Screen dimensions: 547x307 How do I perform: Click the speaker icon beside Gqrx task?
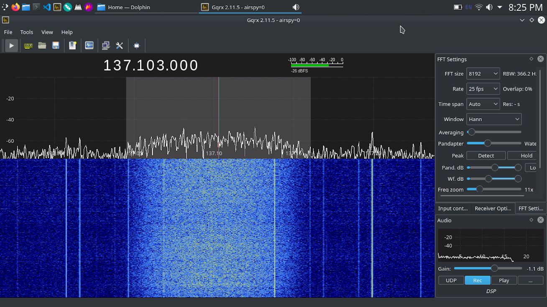pos(296,7)
